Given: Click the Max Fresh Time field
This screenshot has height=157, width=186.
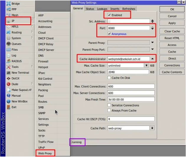Looking at the screenshot, I should [x=131, y=100].
